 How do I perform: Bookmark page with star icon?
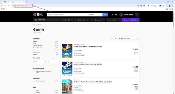[144, 6]
